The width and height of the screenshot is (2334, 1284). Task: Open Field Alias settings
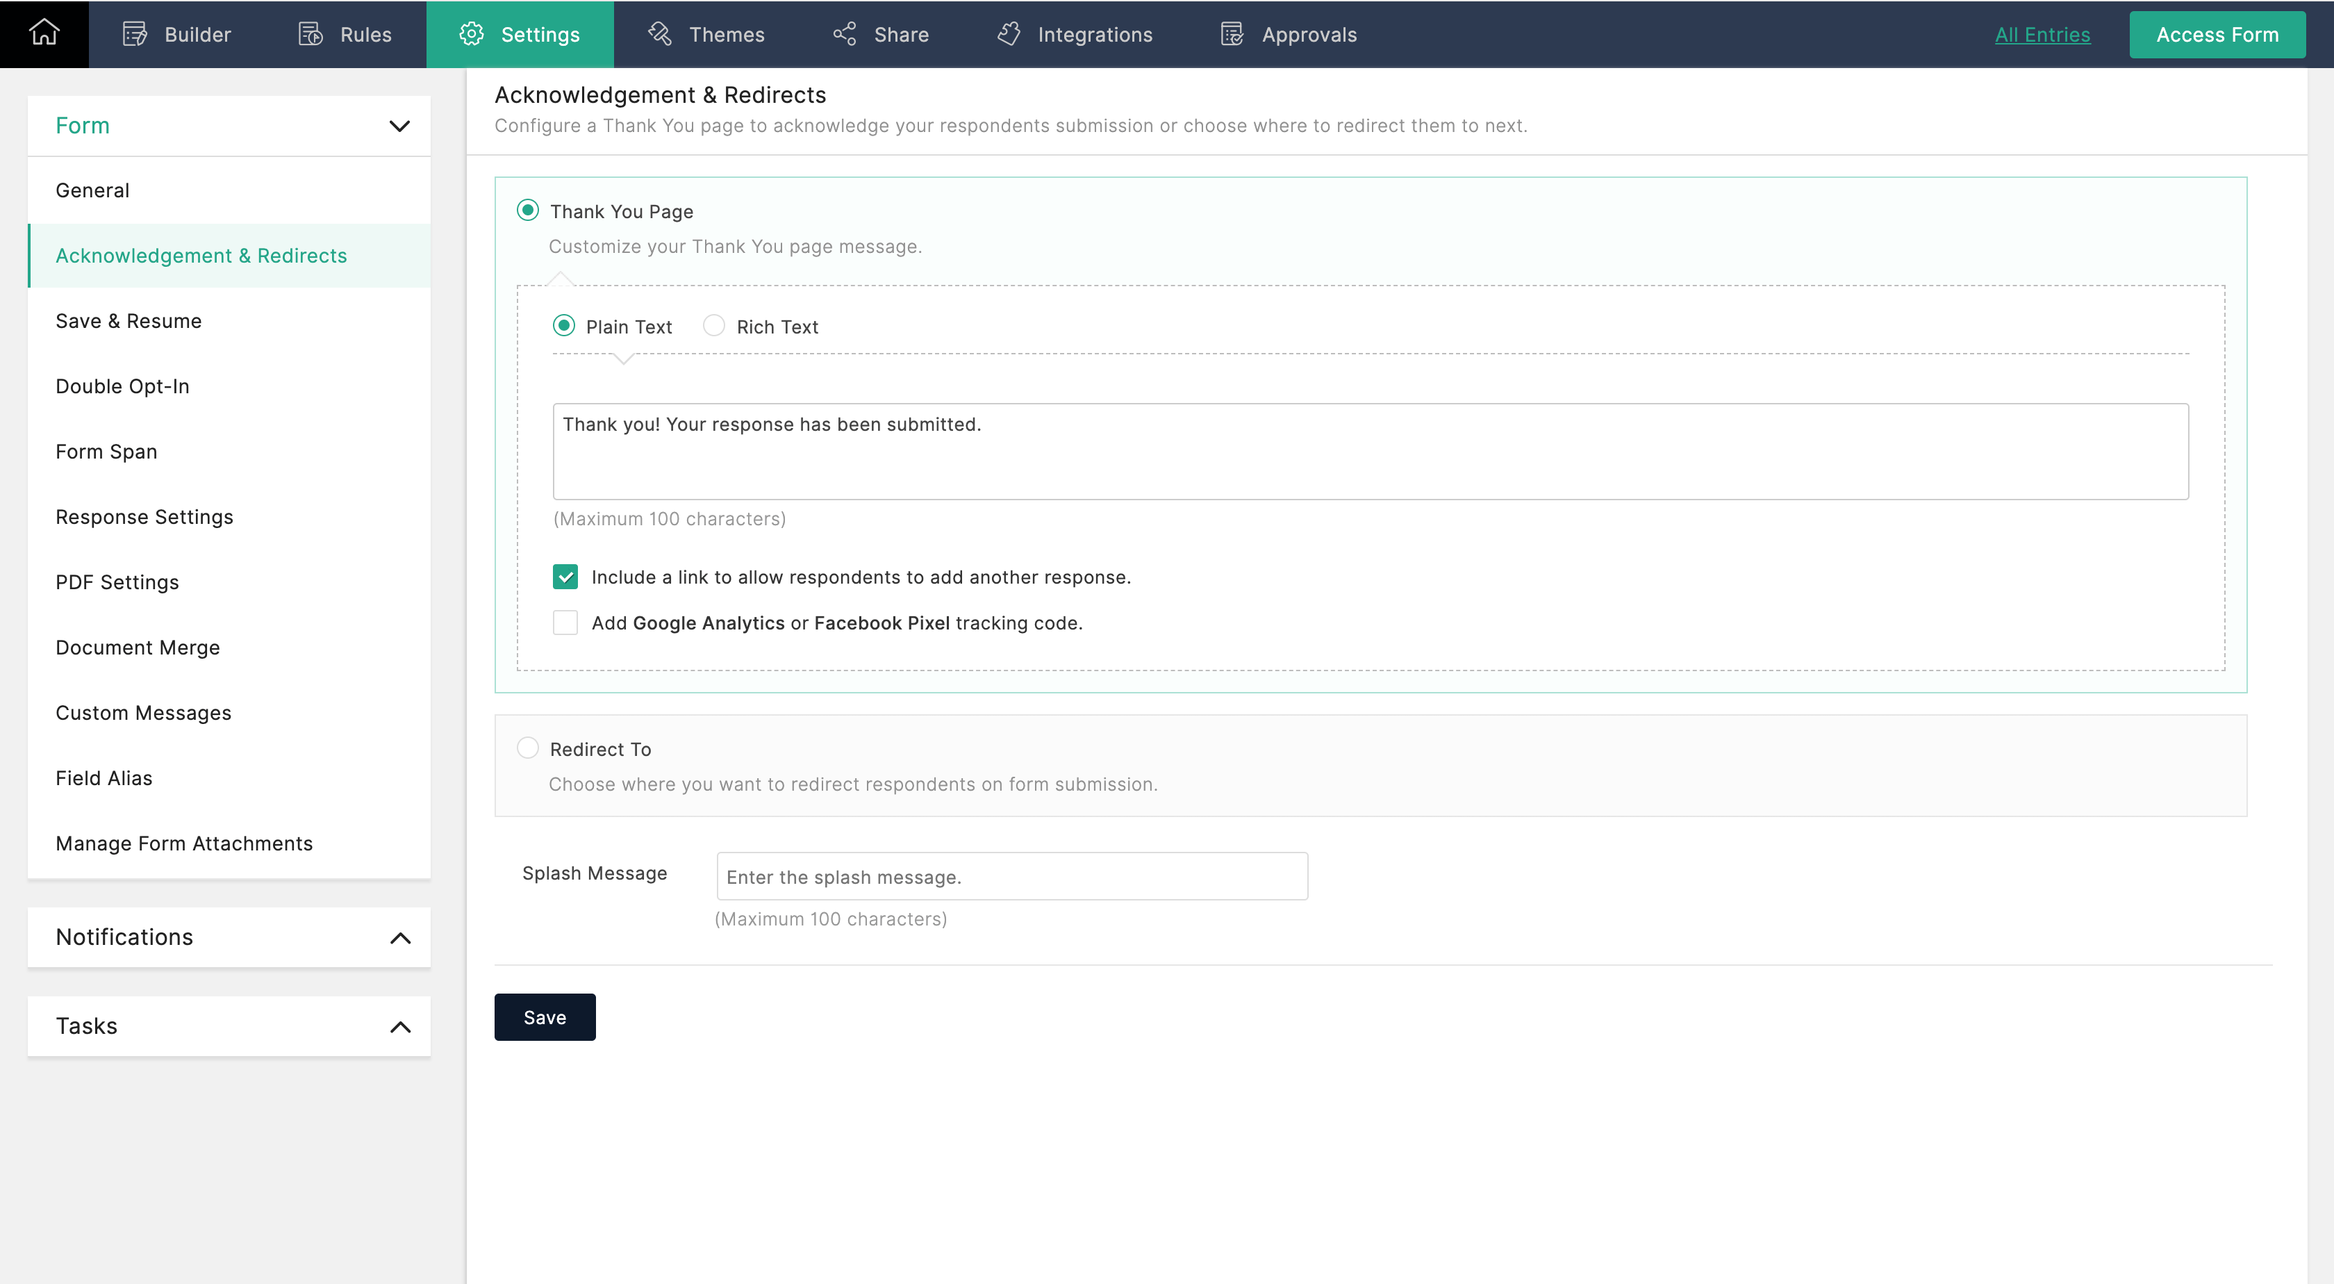pyautogui.click(x=229, y=777)
